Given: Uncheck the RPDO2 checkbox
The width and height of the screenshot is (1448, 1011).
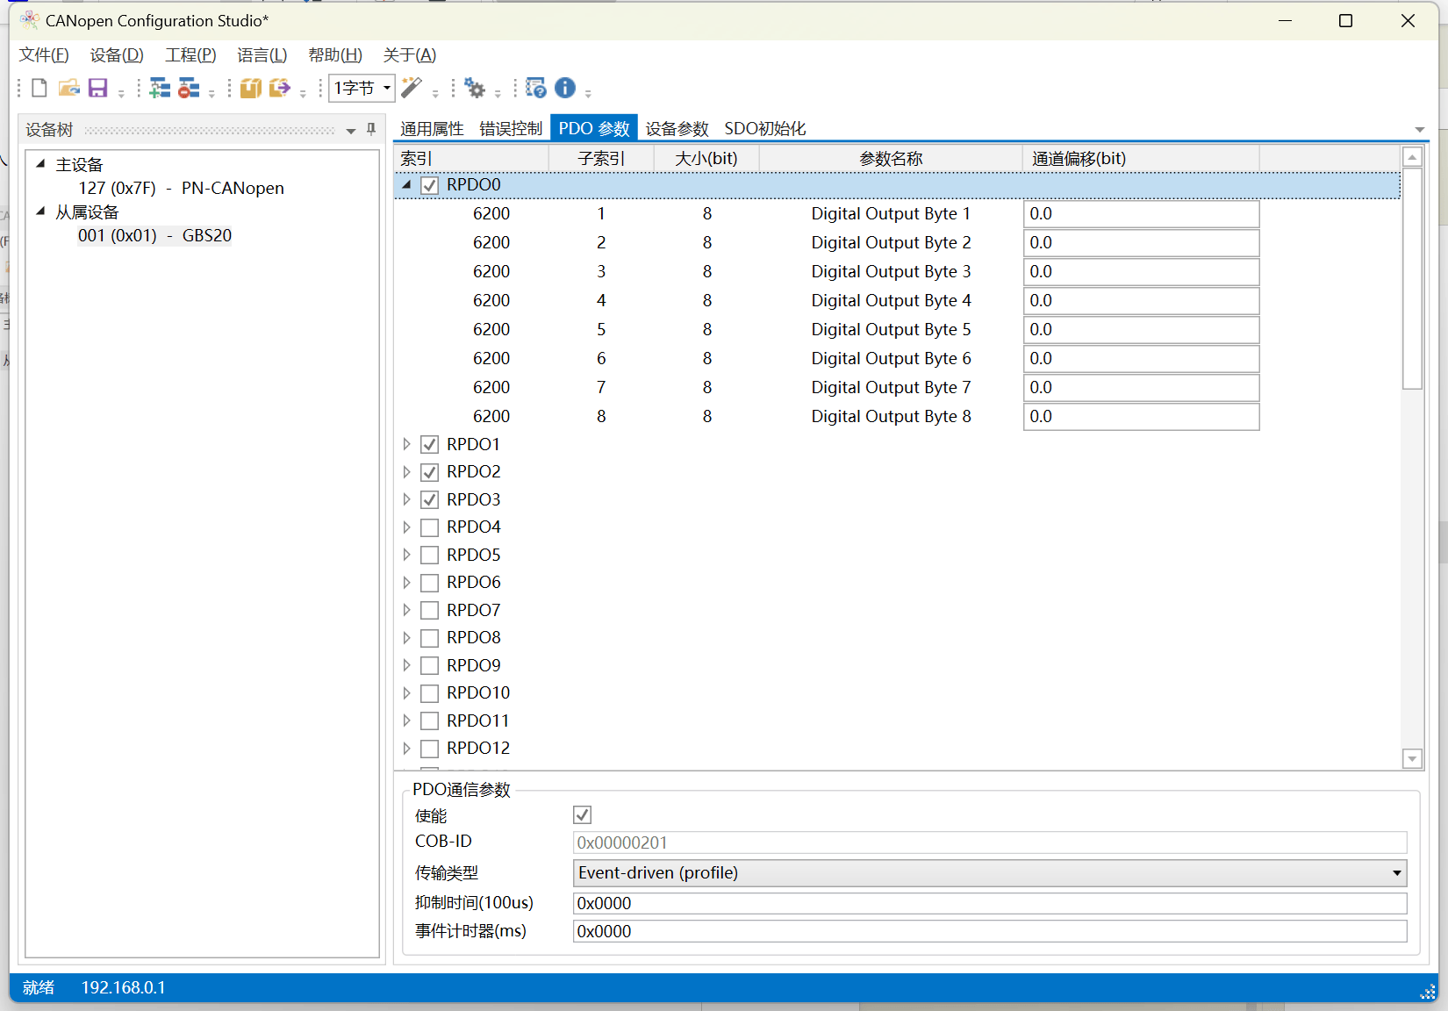Looking at the screenshot, I should pos(429,472).
